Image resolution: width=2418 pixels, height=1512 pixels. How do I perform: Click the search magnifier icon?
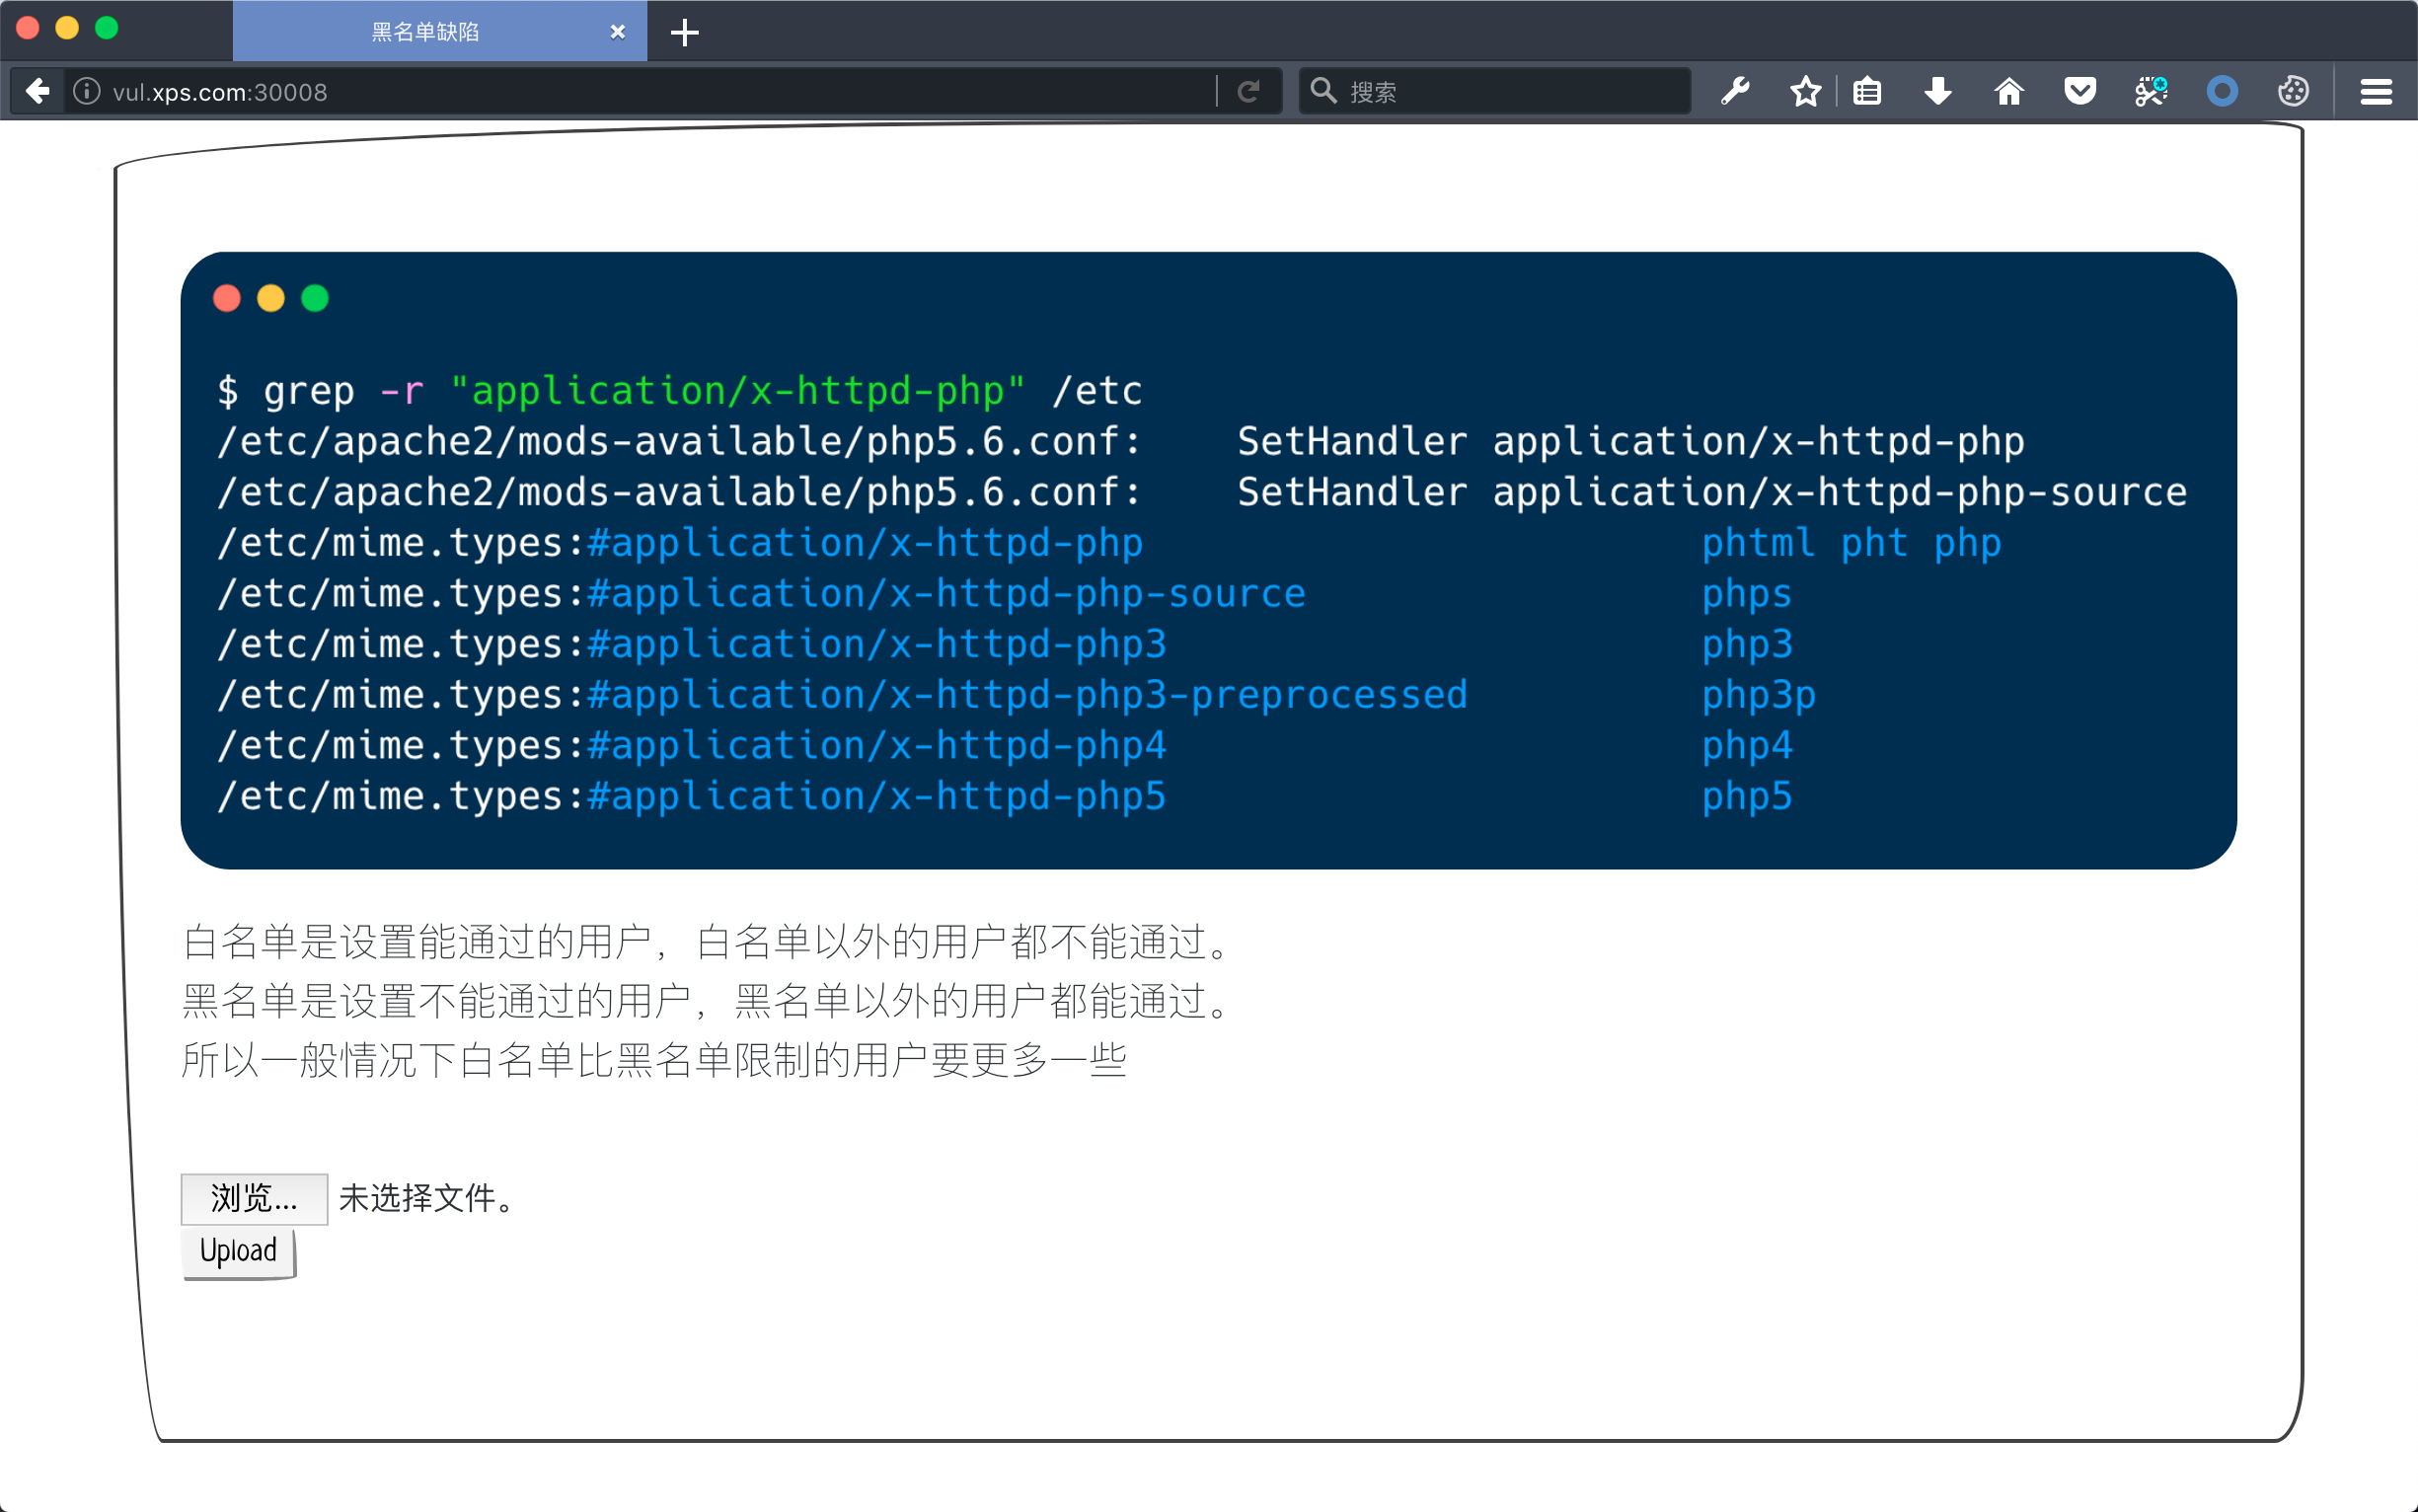(x=1323, y=91)
